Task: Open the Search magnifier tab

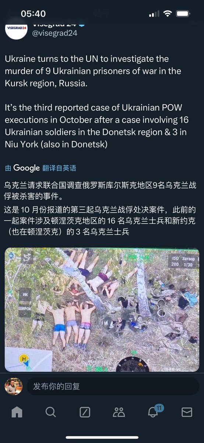Action: click(x=50, y=412)
